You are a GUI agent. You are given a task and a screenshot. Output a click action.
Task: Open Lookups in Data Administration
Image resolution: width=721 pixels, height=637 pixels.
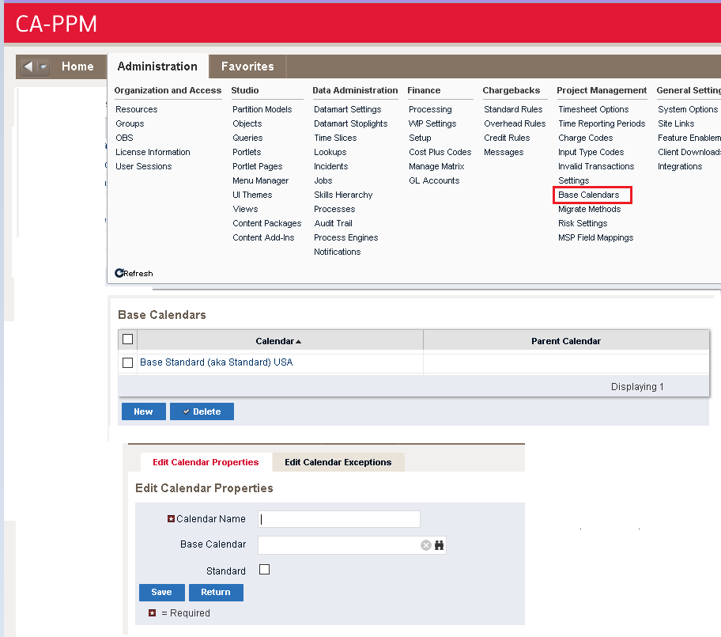(330, 152)
